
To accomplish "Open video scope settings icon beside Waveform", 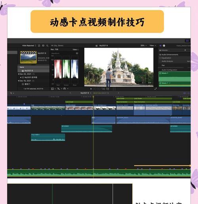I will 77,53.
